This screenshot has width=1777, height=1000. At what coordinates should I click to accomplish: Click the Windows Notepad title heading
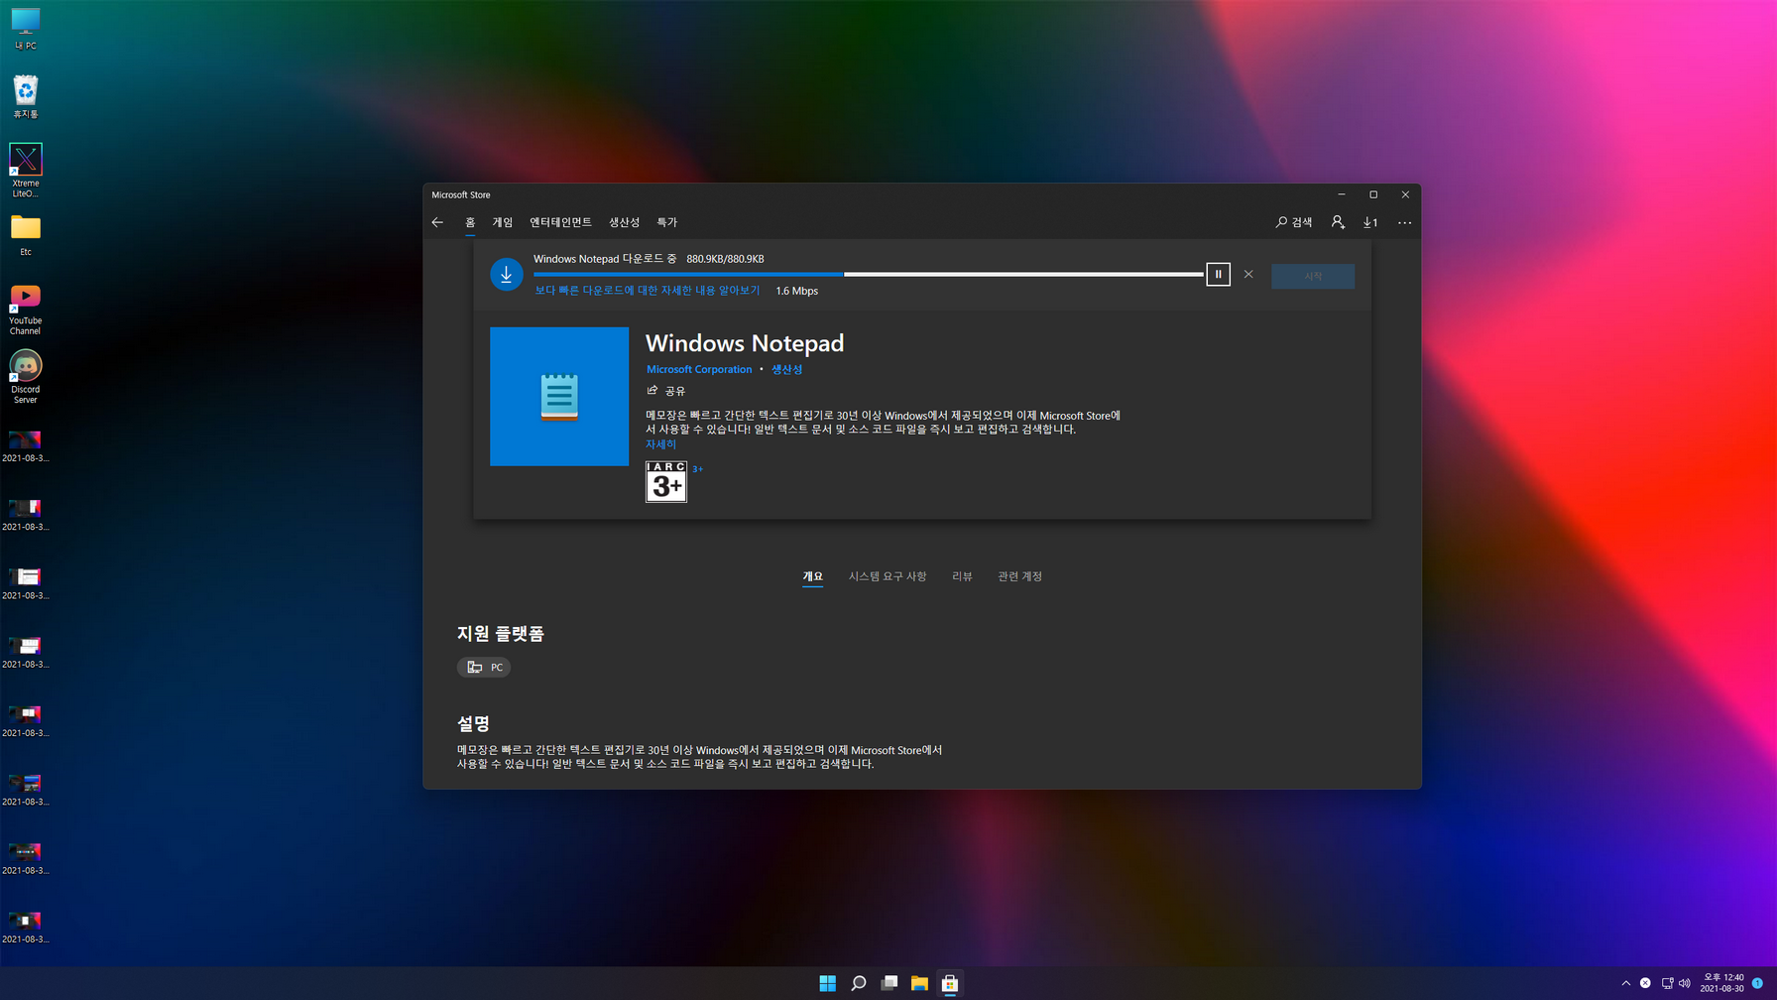(x=745, y=343)
